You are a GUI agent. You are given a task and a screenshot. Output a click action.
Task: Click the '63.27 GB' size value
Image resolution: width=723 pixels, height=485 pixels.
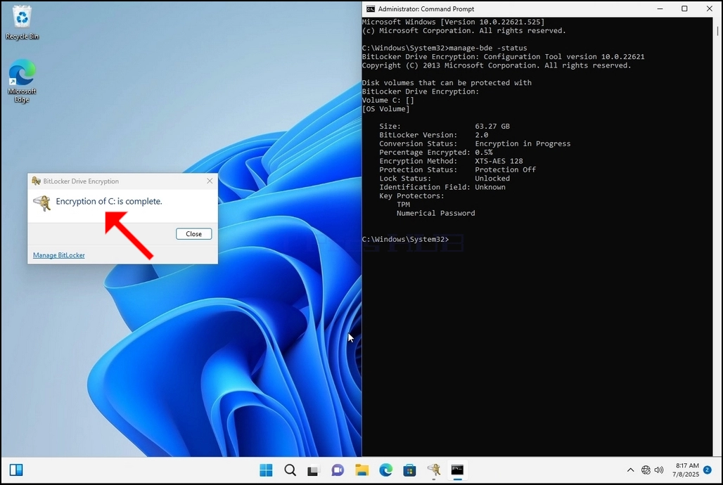pyautogui.click(x=492, y=127)
